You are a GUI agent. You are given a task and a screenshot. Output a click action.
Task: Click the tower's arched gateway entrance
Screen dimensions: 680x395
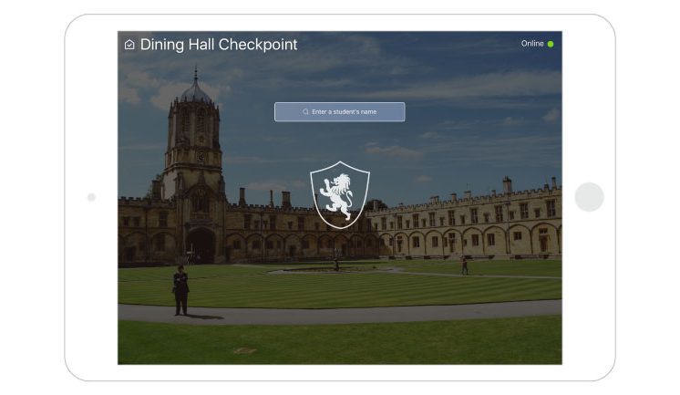201,245
